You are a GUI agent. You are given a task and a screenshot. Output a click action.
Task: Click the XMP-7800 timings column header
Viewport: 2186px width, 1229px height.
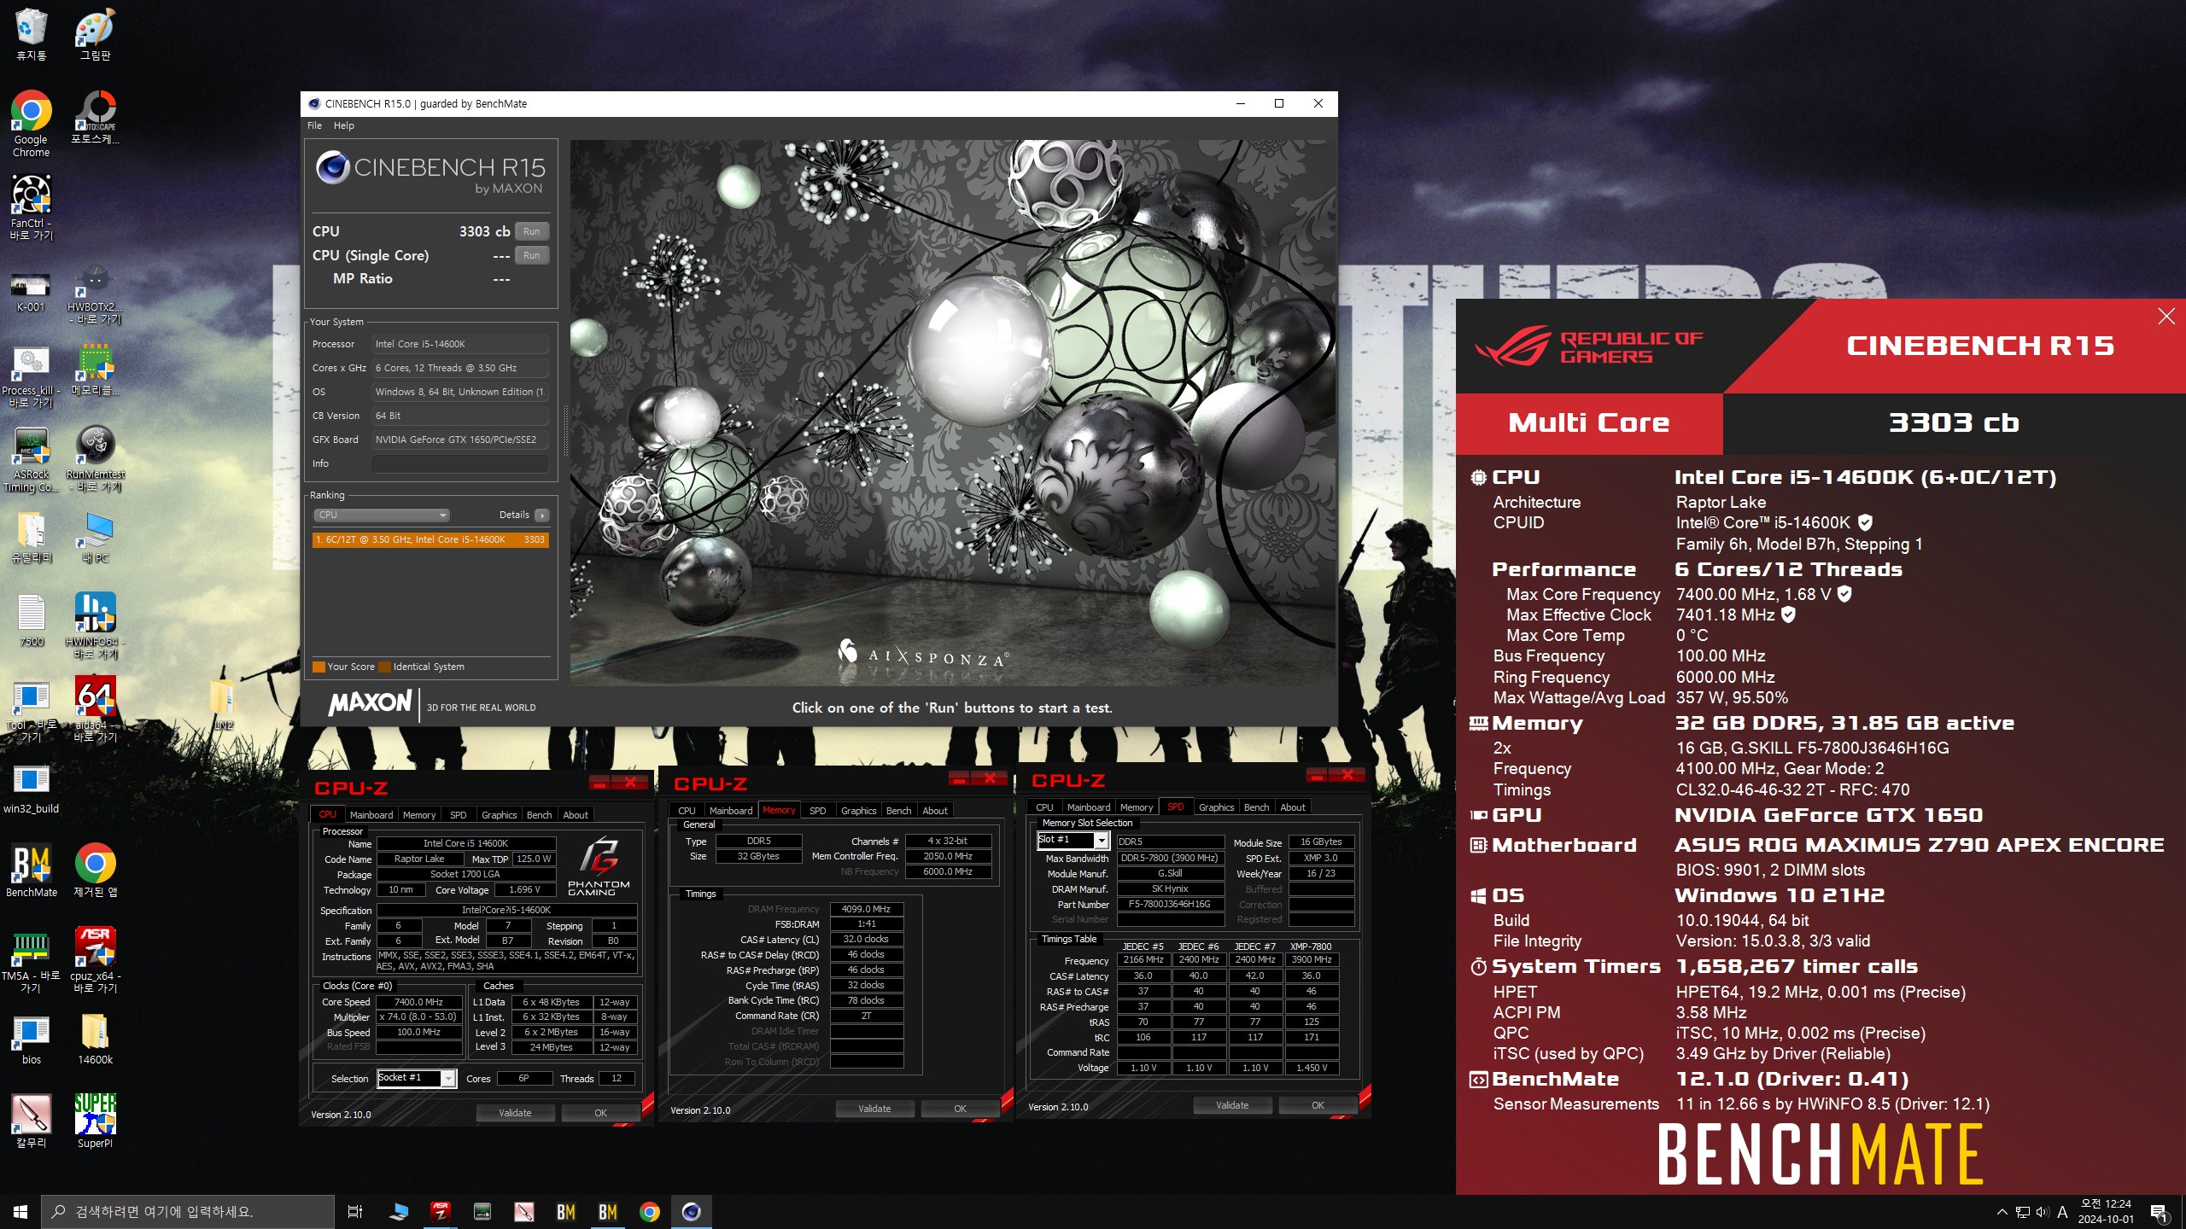[1311, 946]
